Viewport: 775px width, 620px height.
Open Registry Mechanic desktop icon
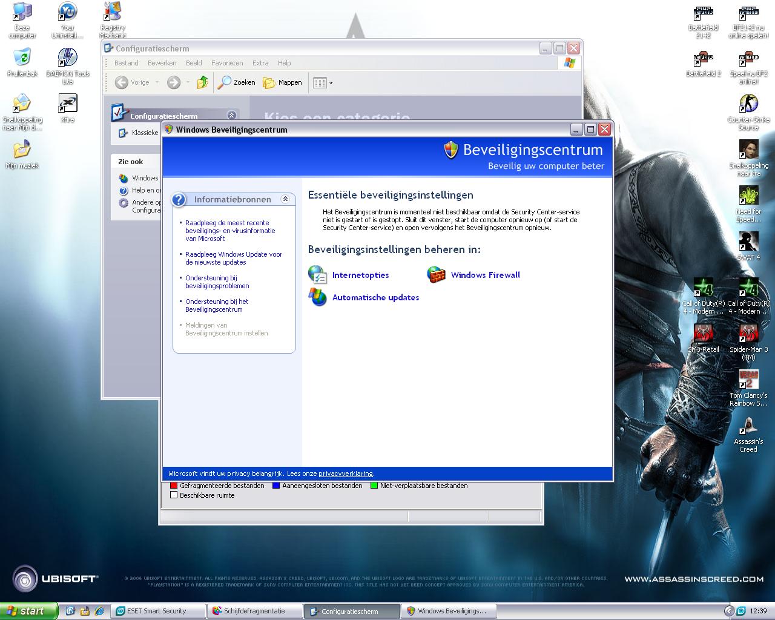pyautogui.click(x=113, y=21)
